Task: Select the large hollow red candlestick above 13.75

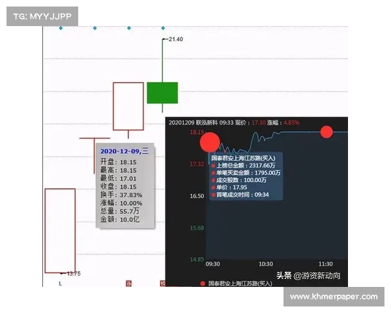Action: click(60, 231)
